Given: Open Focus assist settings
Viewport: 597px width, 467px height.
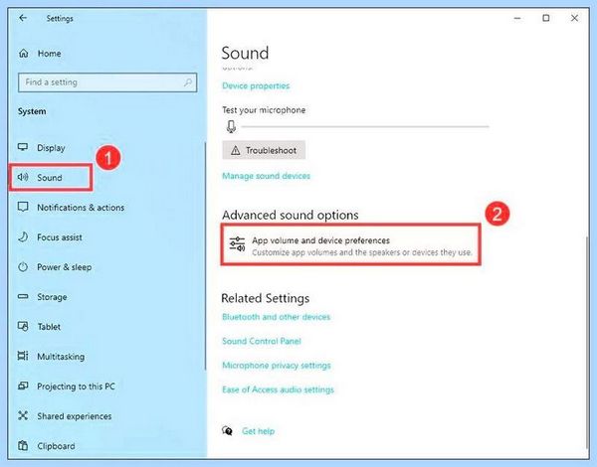Looking at the screenshot, I should pyautogui.click(x=60, y=237).
